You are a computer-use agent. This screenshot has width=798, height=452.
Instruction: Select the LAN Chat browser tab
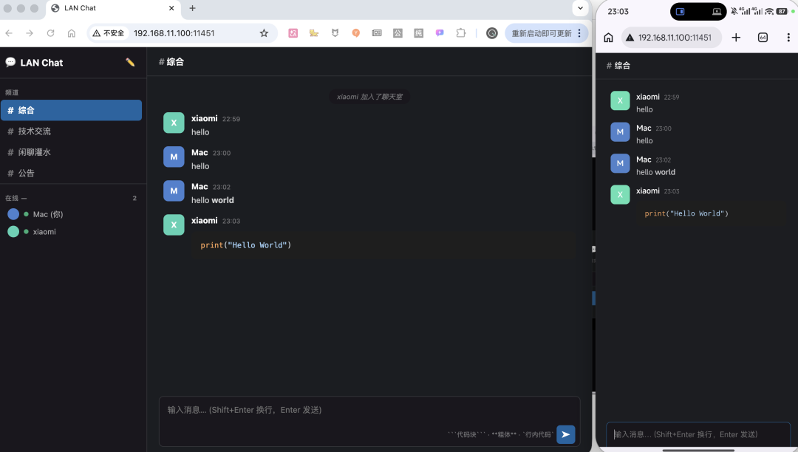[x=112, y=8]
